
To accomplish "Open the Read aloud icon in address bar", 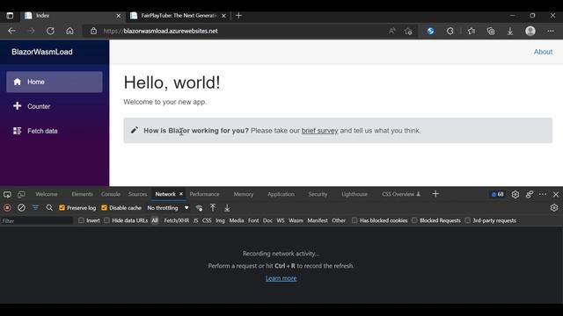I will pyautogui.click(x=392, y=32).
